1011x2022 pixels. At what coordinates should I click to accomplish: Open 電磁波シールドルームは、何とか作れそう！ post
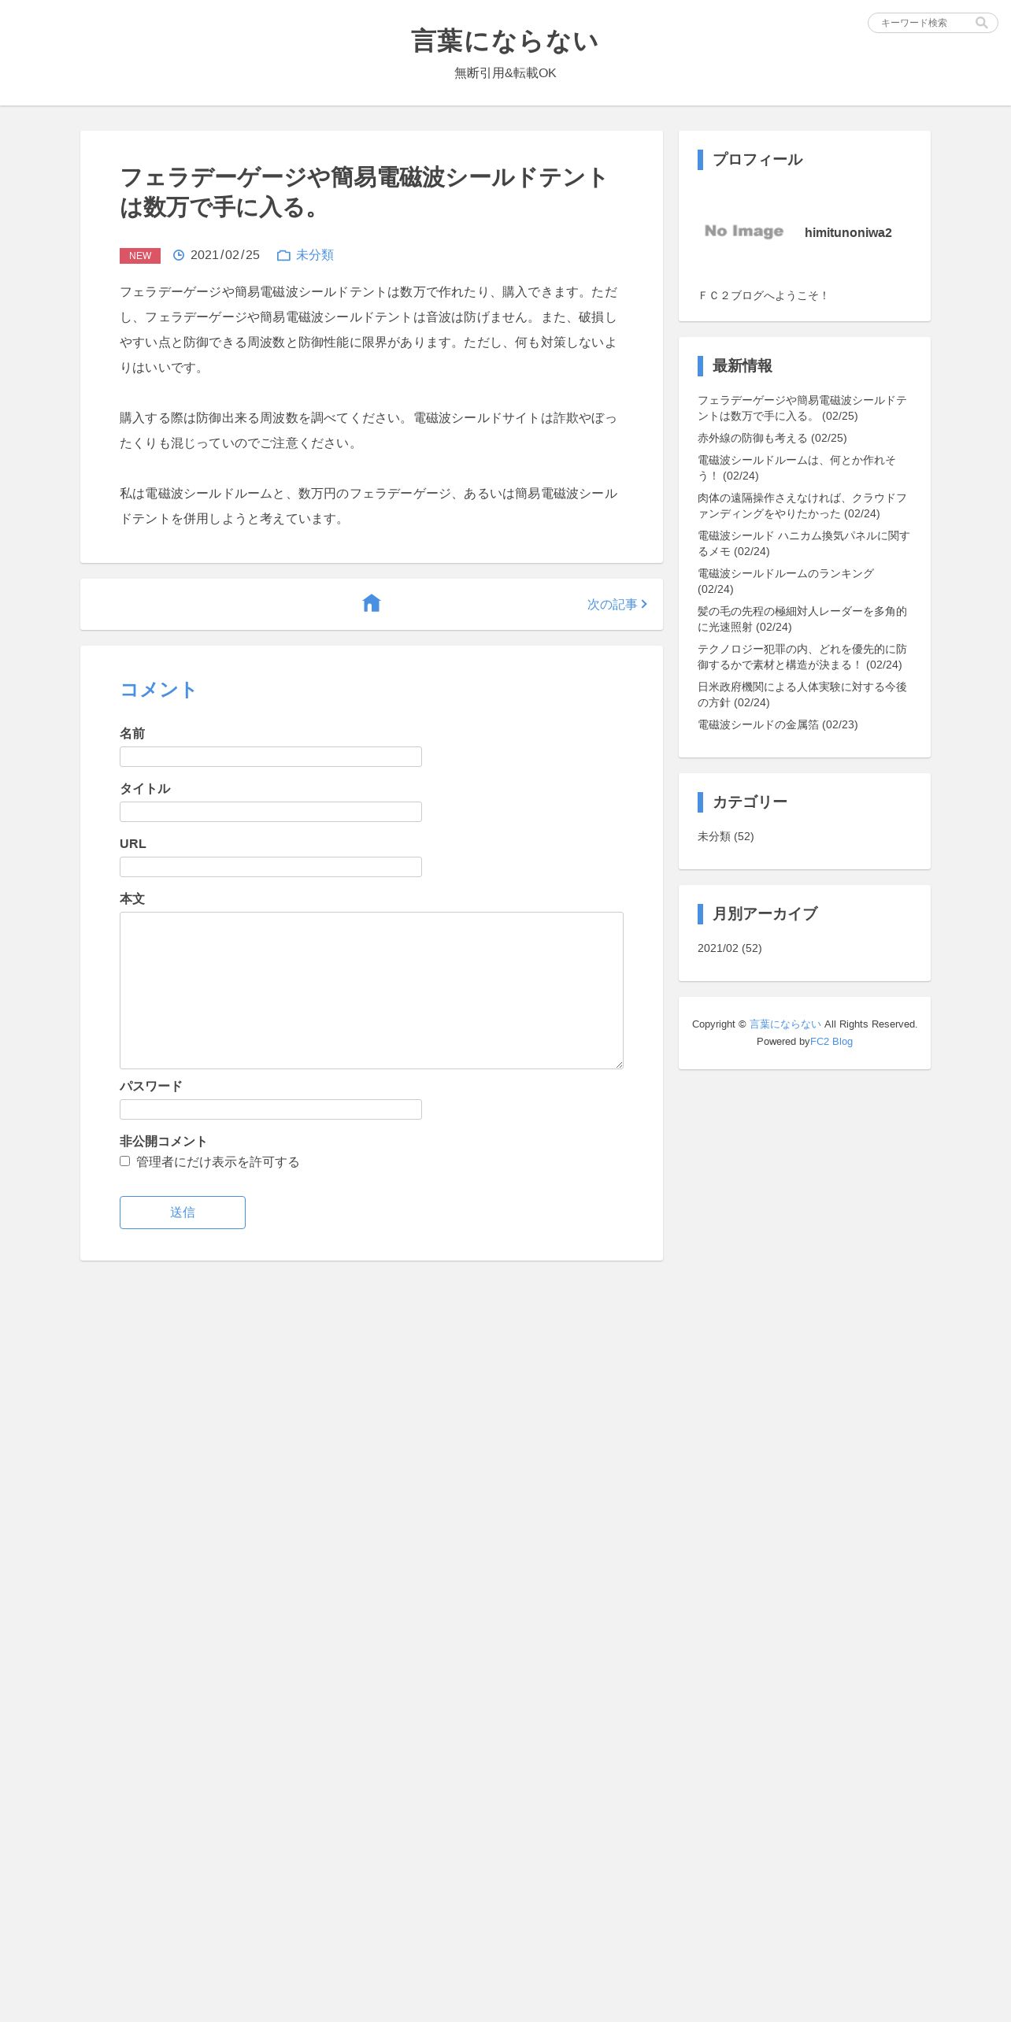(x=797, y=468)
